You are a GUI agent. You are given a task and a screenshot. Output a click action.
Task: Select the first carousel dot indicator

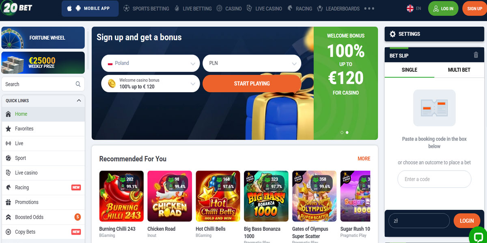342,132
